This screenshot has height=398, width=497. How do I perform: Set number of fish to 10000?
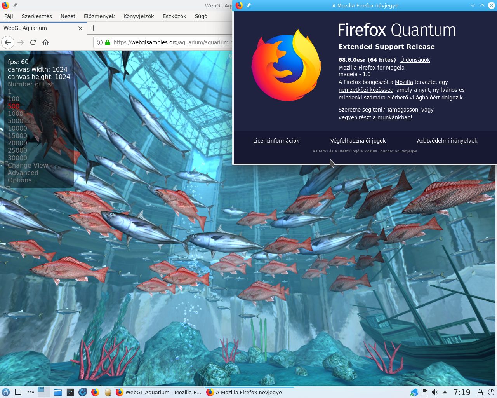click(x=17, y=128)
